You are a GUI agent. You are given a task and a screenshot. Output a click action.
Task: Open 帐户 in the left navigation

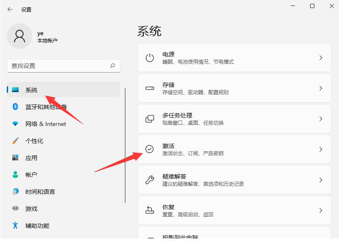click(31, 175)
